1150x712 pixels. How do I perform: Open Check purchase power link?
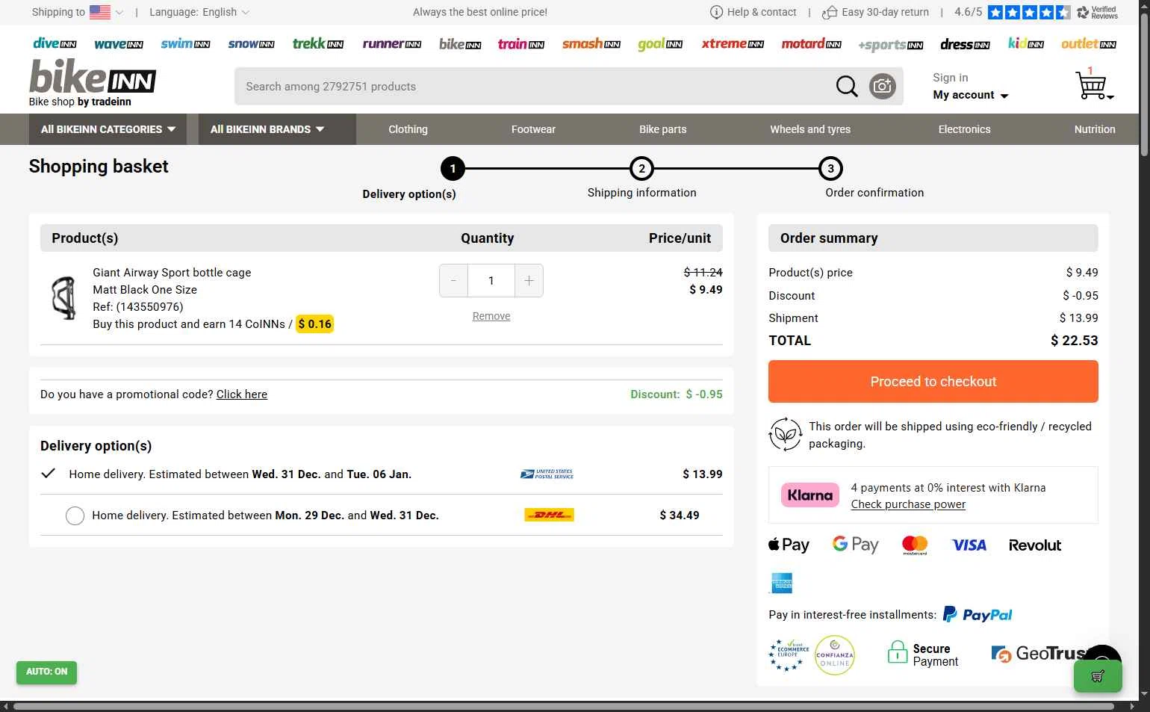(908, 504)
